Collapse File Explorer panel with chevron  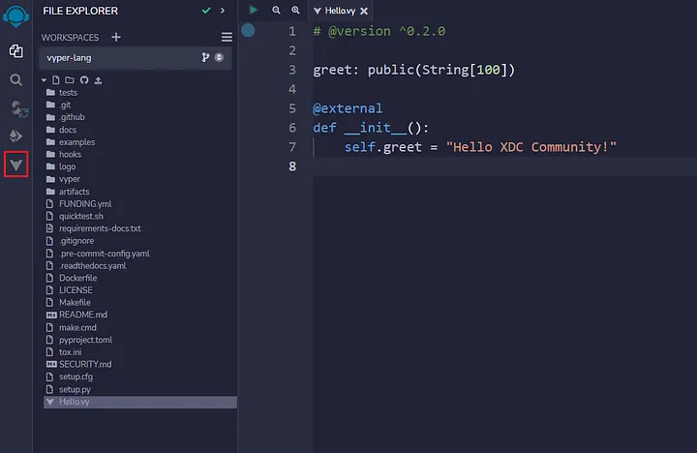tap(223, 11)
